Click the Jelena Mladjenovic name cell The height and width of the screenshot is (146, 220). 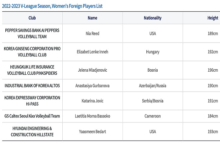click(92, 70)
